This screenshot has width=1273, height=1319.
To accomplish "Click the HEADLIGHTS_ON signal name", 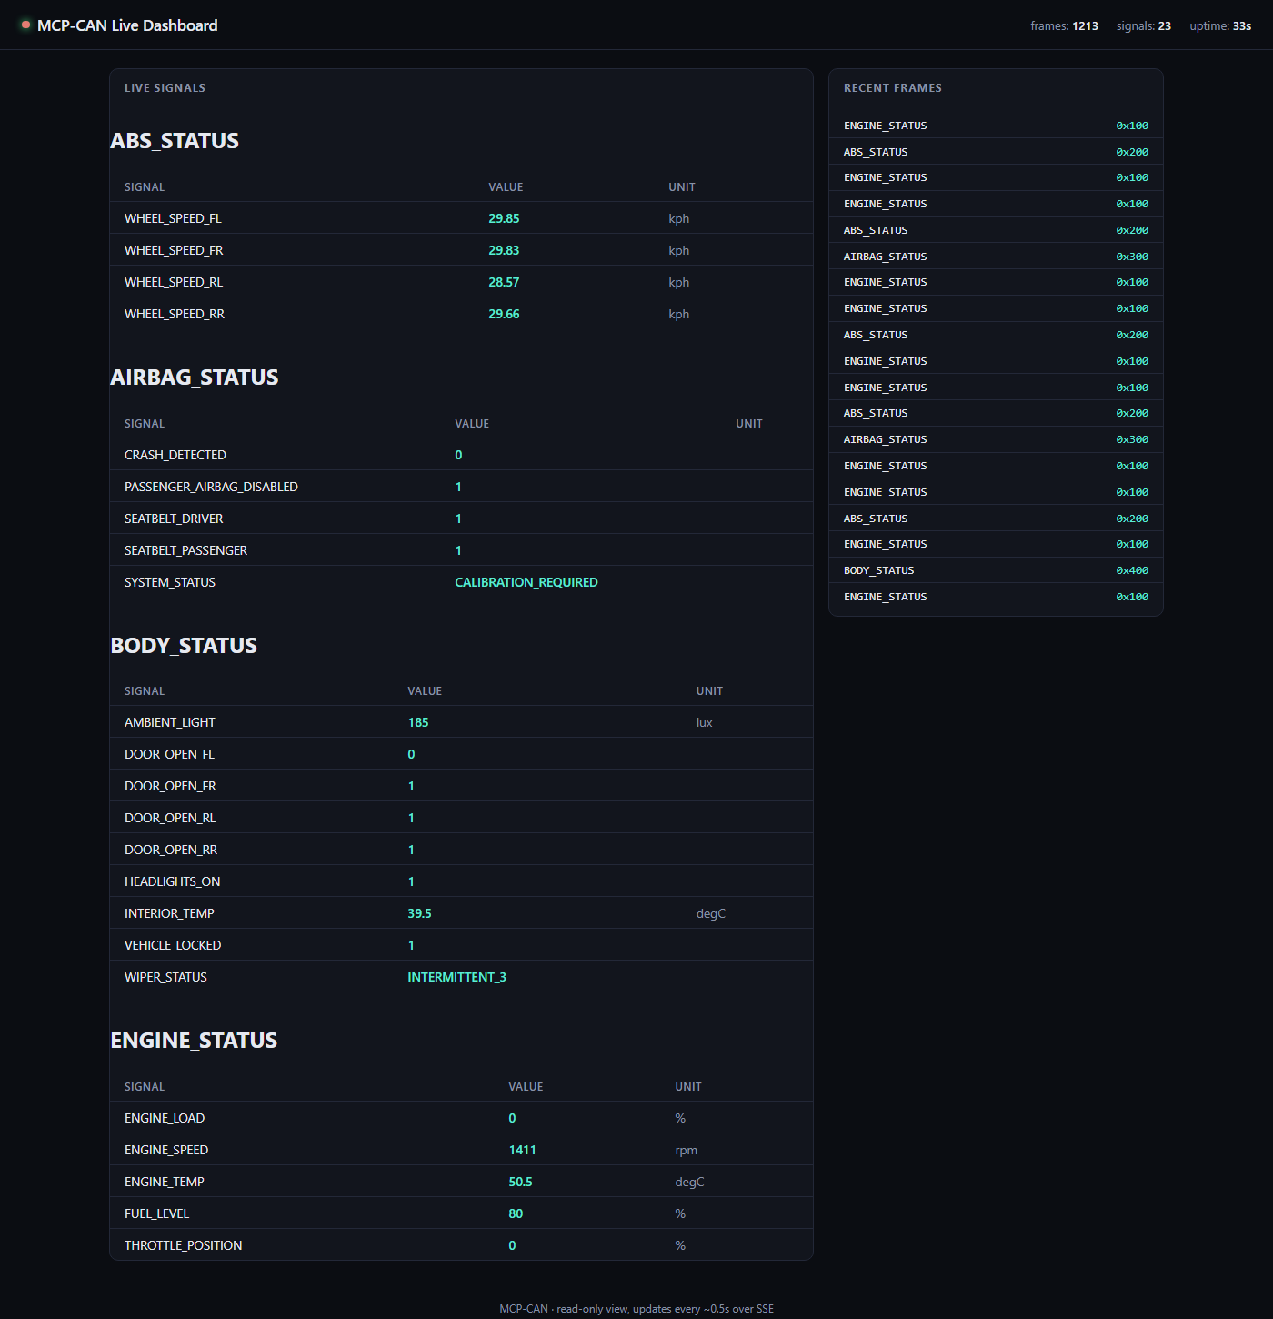I will [172, 881].
